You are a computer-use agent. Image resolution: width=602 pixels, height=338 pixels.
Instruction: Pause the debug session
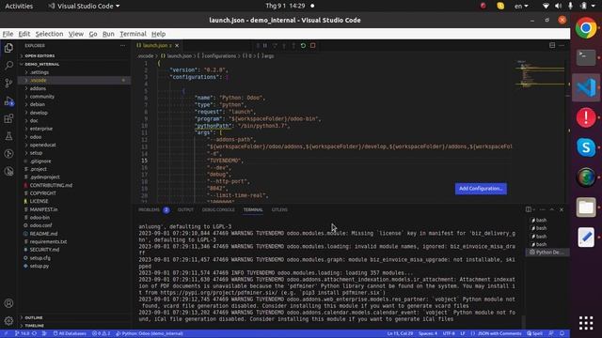point(265,46)
